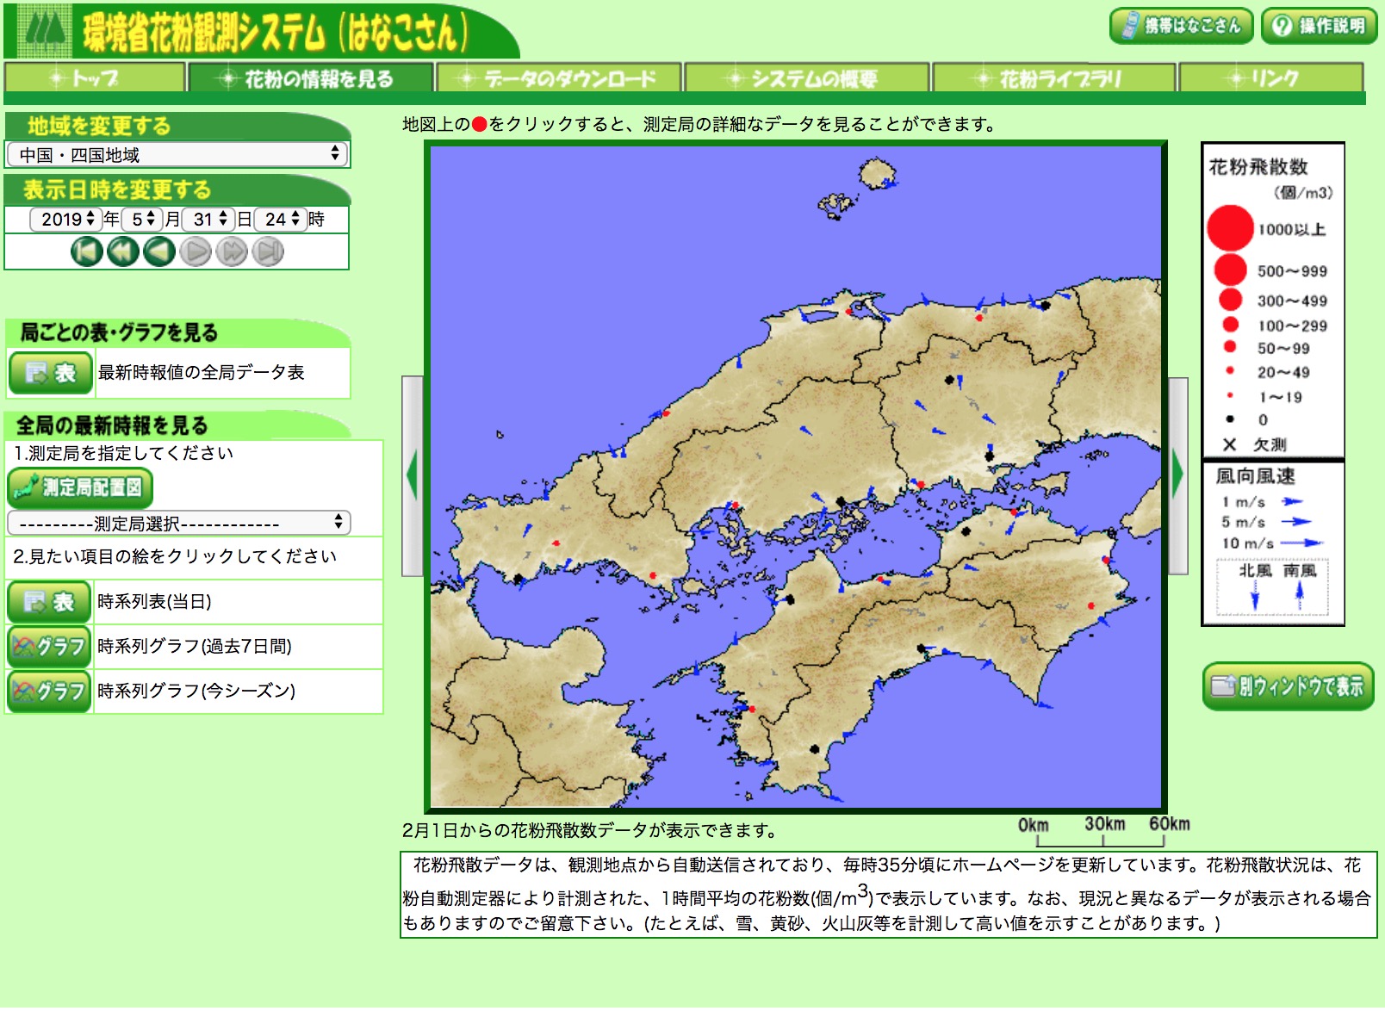Click the fast rewind playback button
This screenshot has width=1385, height=1011.
tap(123, 252)
